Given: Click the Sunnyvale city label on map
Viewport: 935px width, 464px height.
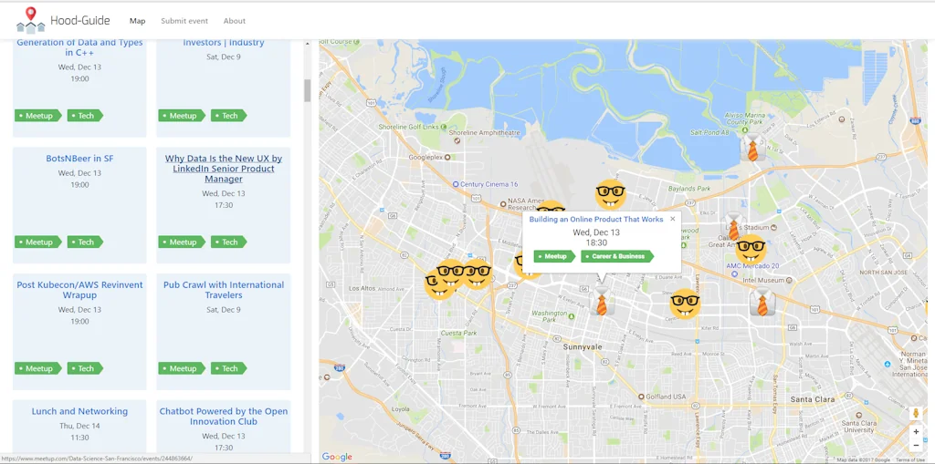Looking at the screenshot, I should pyautogui.click(x=583, y=346).
